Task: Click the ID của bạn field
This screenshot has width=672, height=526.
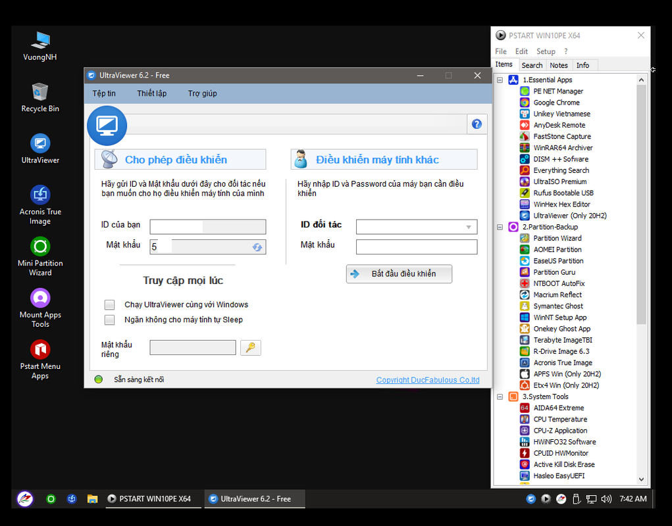Action: pyautogui.click(x=208, y=227)
